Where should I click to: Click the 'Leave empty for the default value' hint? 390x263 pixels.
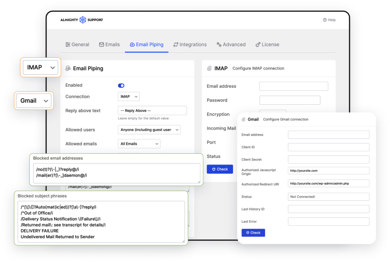(143, 119)
